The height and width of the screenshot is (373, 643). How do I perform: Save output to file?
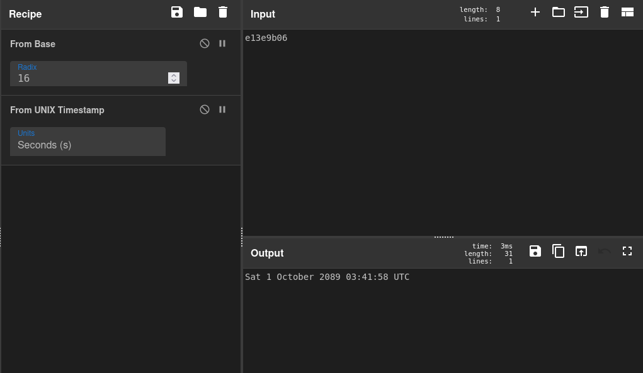(535, 251)
